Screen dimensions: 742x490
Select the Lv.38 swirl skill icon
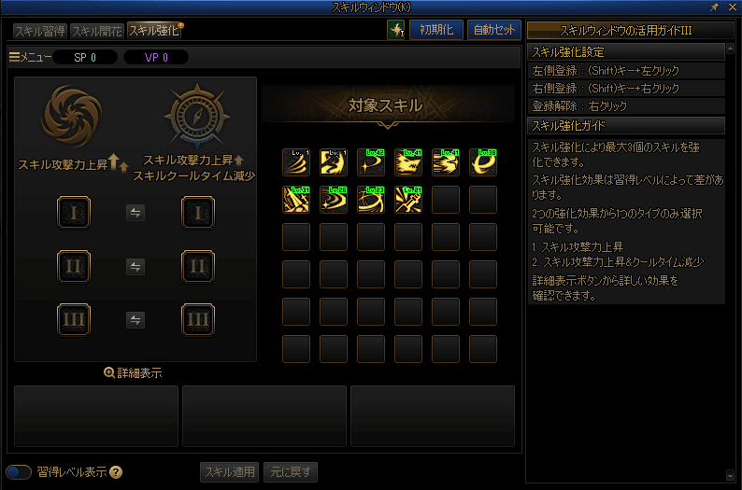click(x=483, y=162)
